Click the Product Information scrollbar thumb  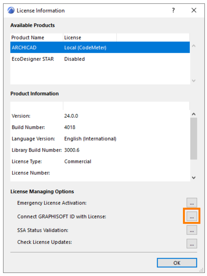click(194, 138)
